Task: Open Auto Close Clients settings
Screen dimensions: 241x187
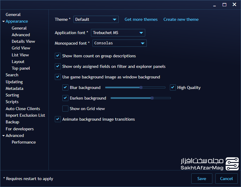Action: point(23,109)
